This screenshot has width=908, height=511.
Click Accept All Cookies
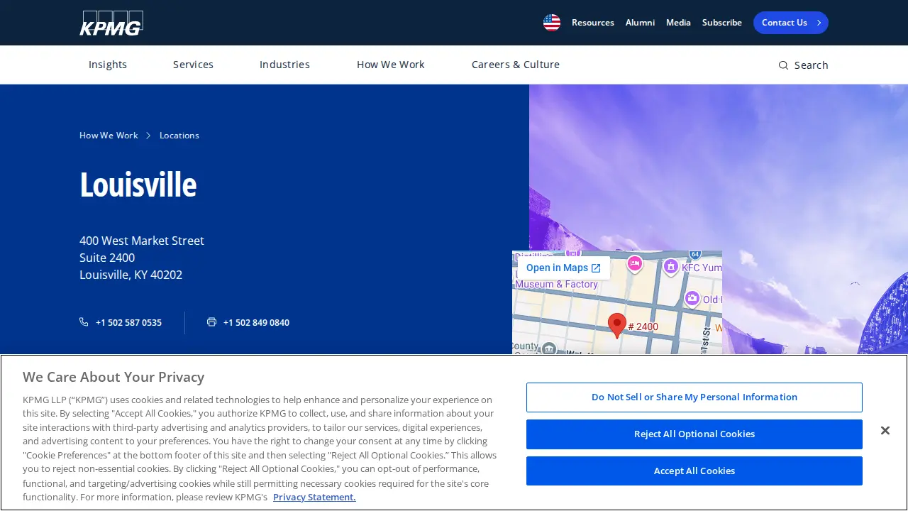pos(694,471)
